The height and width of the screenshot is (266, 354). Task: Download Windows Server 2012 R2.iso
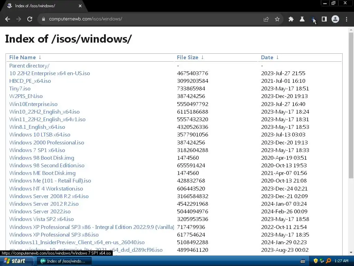(44, 204)
